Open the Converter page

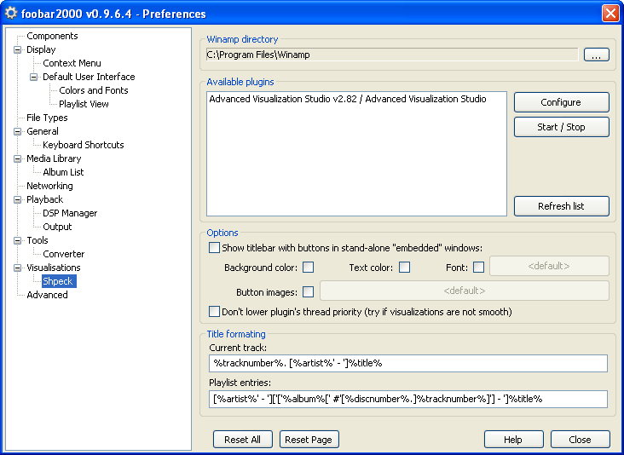click(64, 254)
